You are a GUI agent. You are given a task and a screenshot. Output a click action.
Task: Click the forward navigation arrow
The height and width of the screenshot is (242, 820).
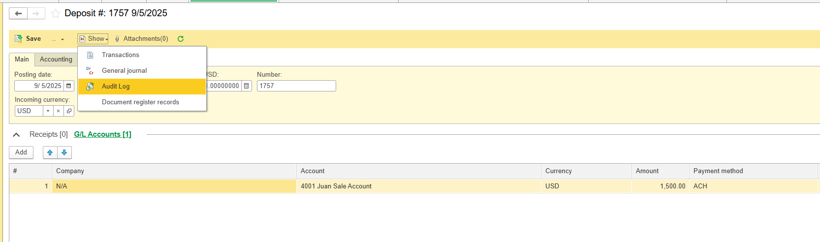click(36, 14)
